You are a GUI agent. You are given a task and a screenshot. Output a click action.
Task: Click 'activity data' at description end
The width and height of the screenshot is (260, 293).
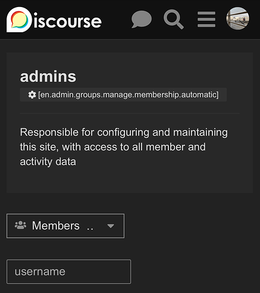(48, 162)
